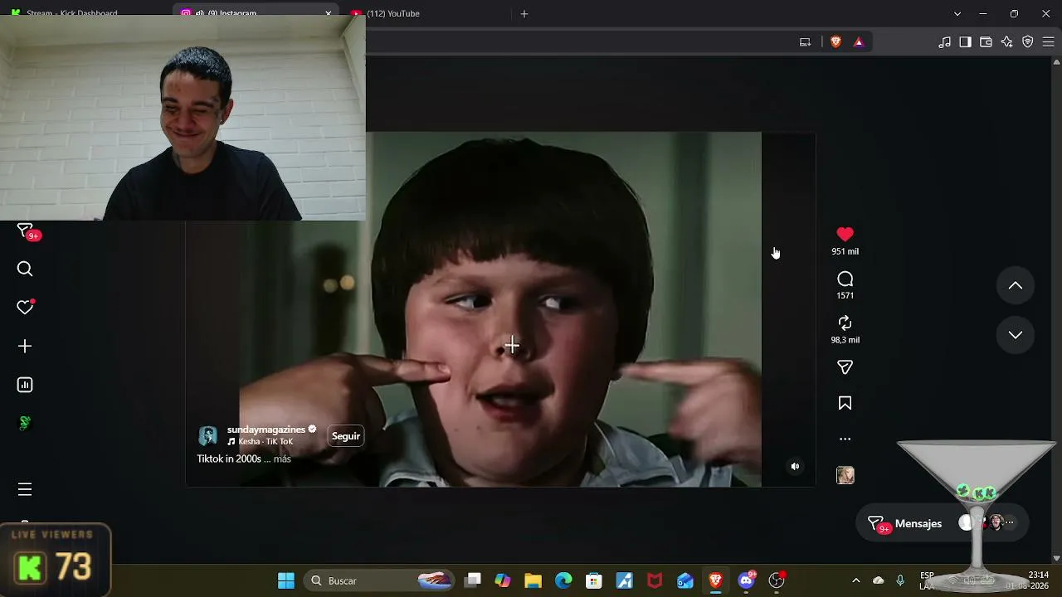Open Instagram search in the sidebar
The image size is (1062, 597).
coord(25,269)
